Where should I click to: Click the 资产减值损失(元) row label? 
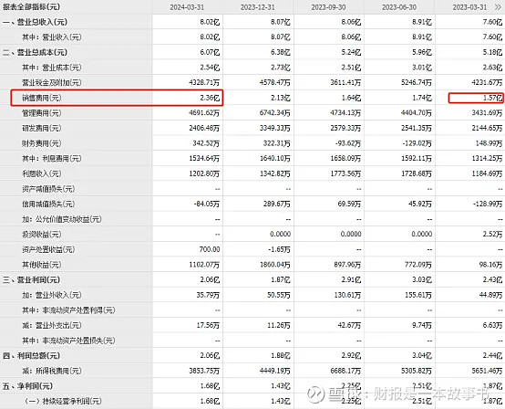coord(48,189)
